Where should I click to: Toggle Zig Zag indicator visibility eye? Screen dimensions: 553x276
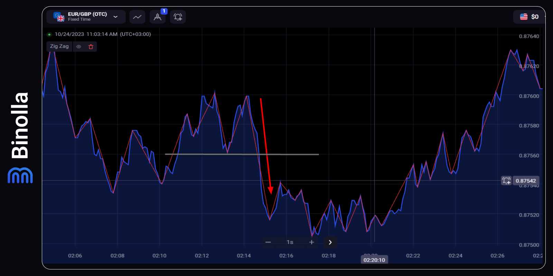click(79, 47)
